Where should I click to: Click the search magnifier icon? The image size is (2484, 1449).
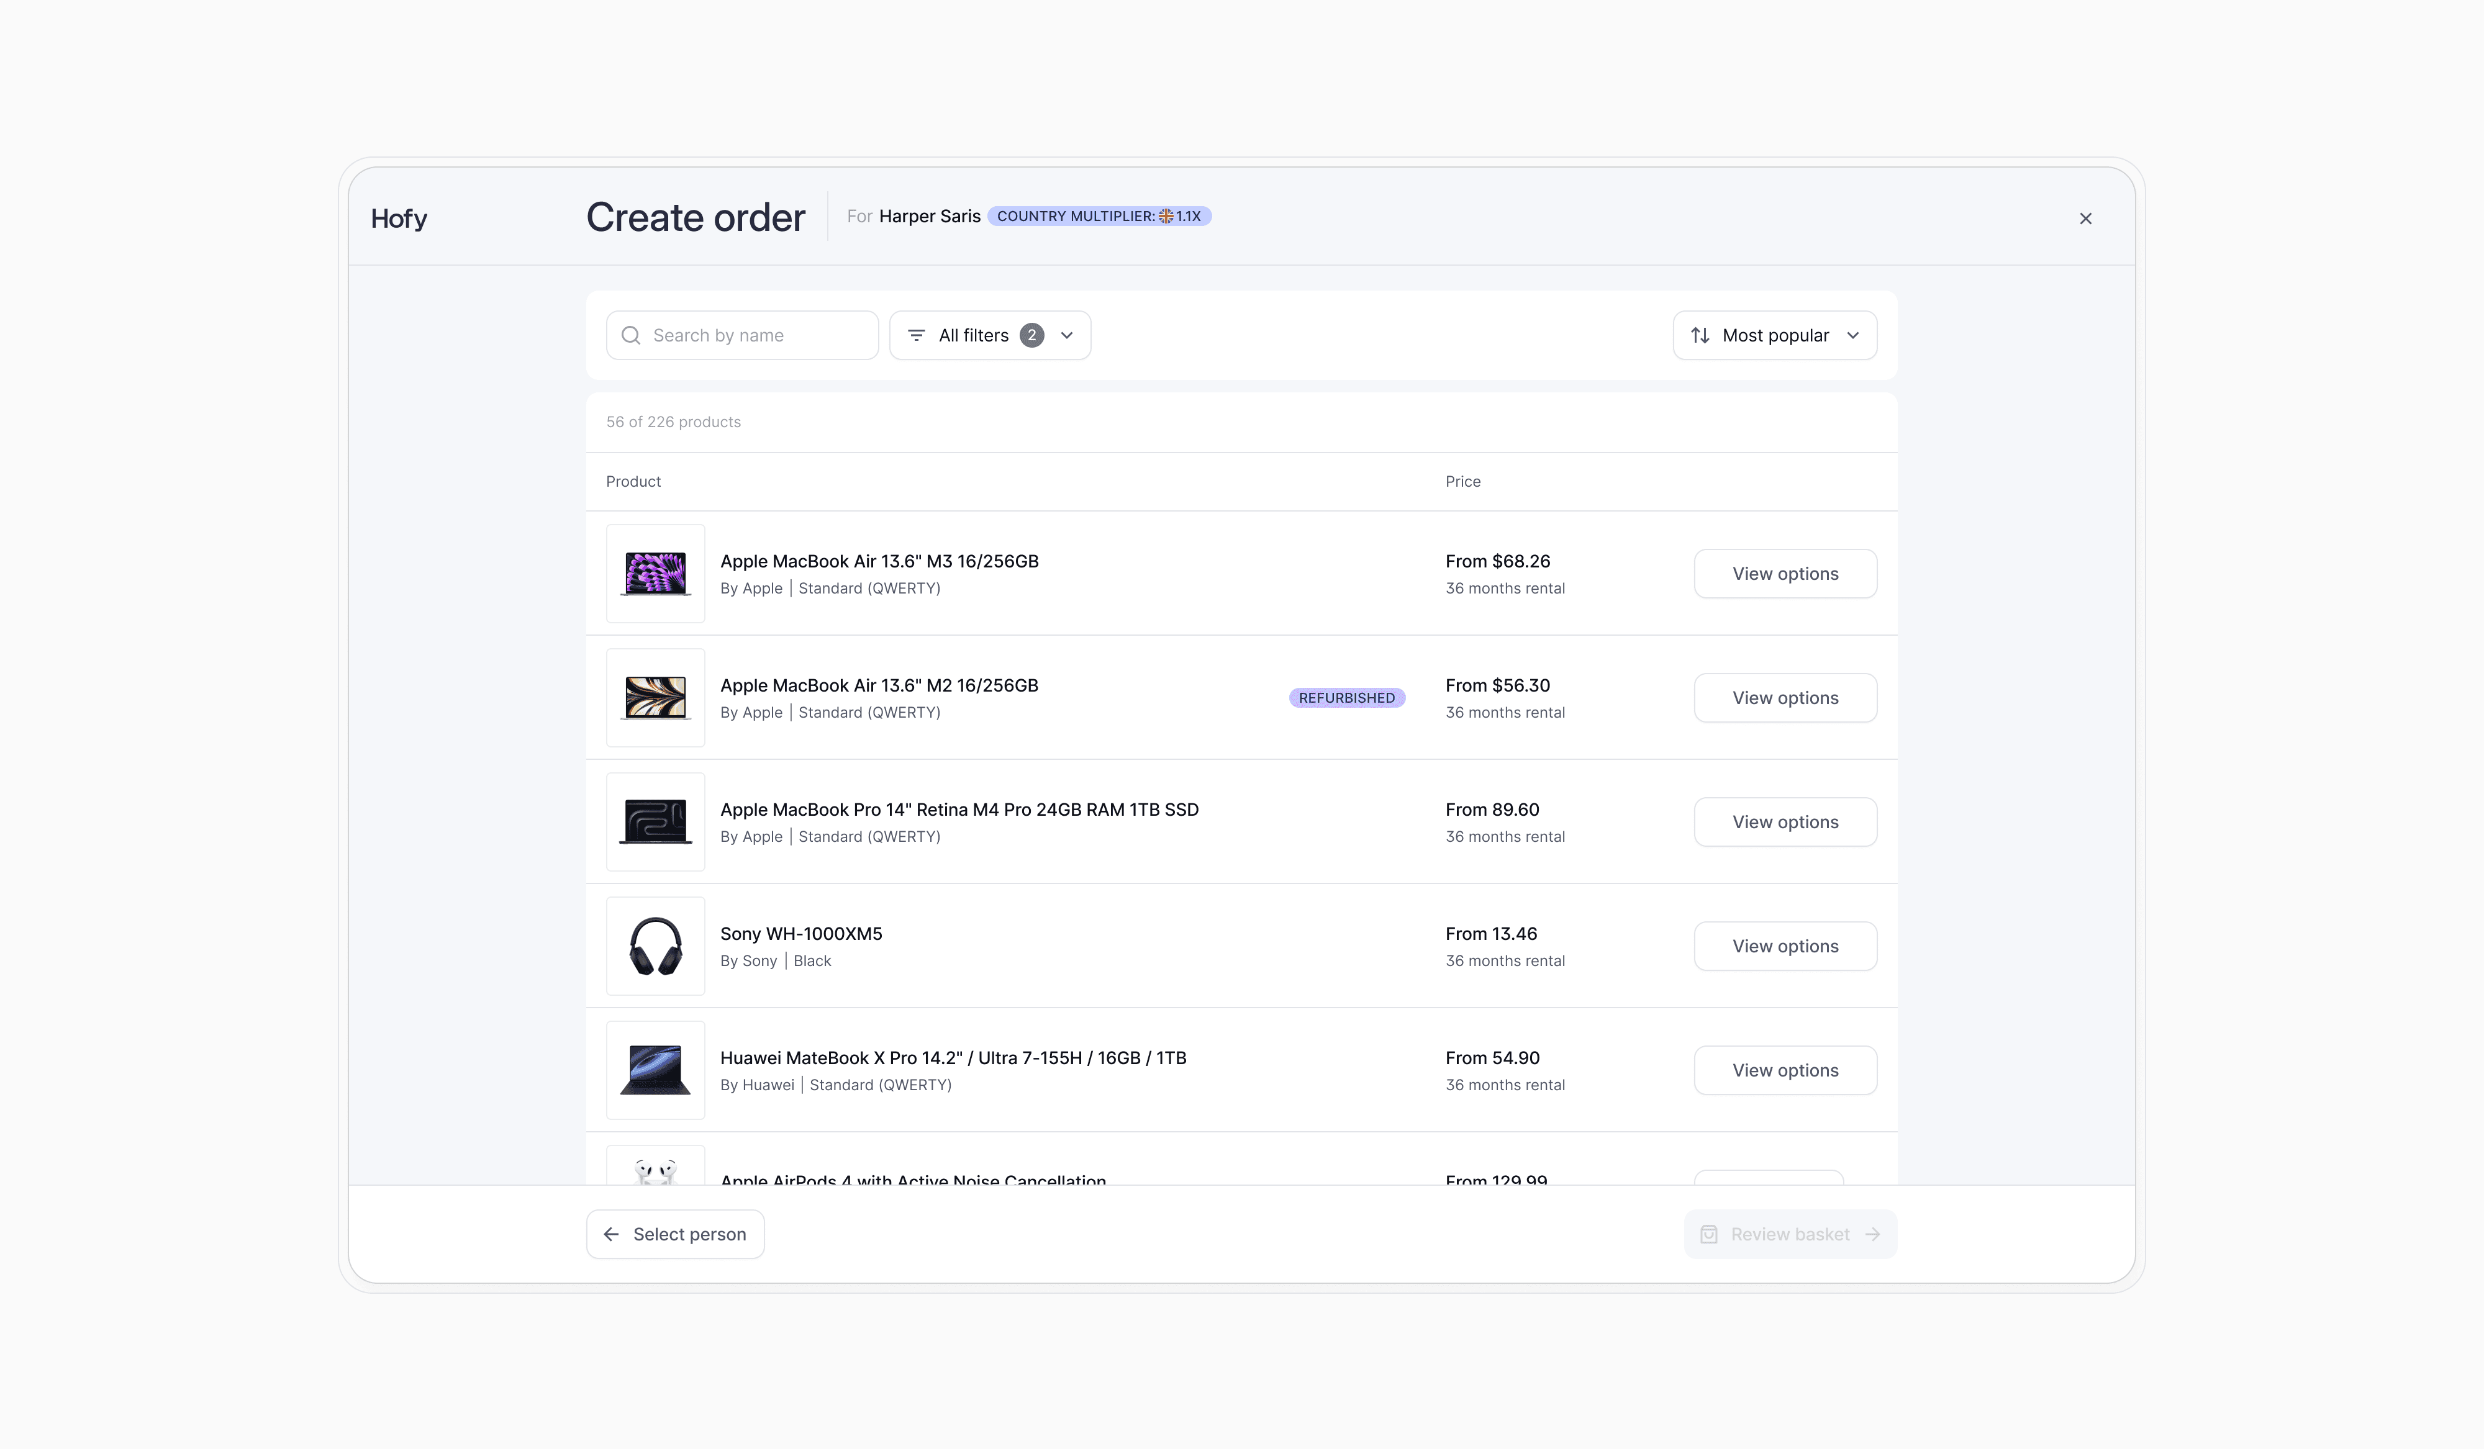(x=631, y=335)
